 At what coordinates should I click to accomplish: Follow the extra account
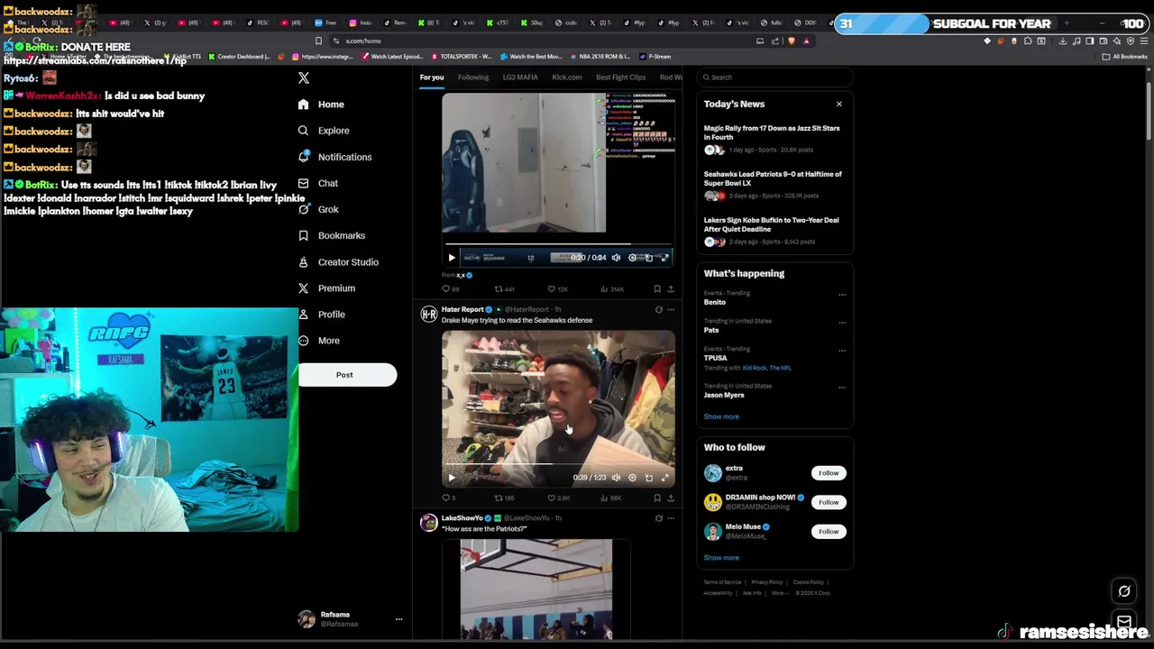(828, 473)
